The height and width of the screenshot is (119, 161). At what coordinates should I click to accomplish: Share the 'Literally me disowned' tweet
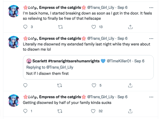coord(130,85)
